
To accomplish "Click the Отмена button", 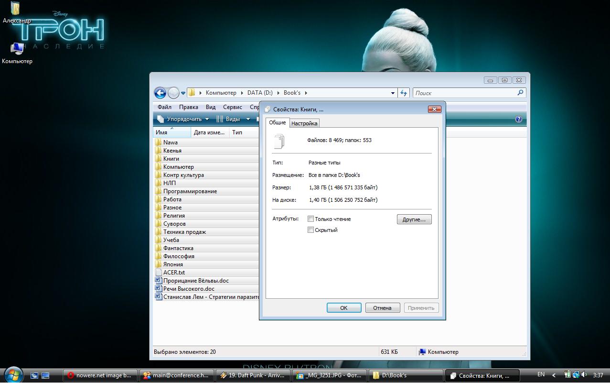I will tap(382, 308).
